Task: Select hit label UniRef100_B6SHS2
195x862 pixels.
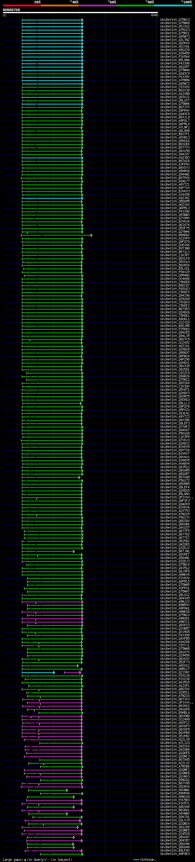Action: coord(175,706)
